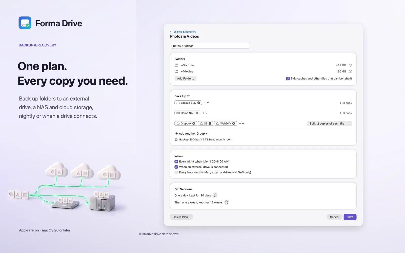Uncheck When an external drive is connected

tap(176, 167)
